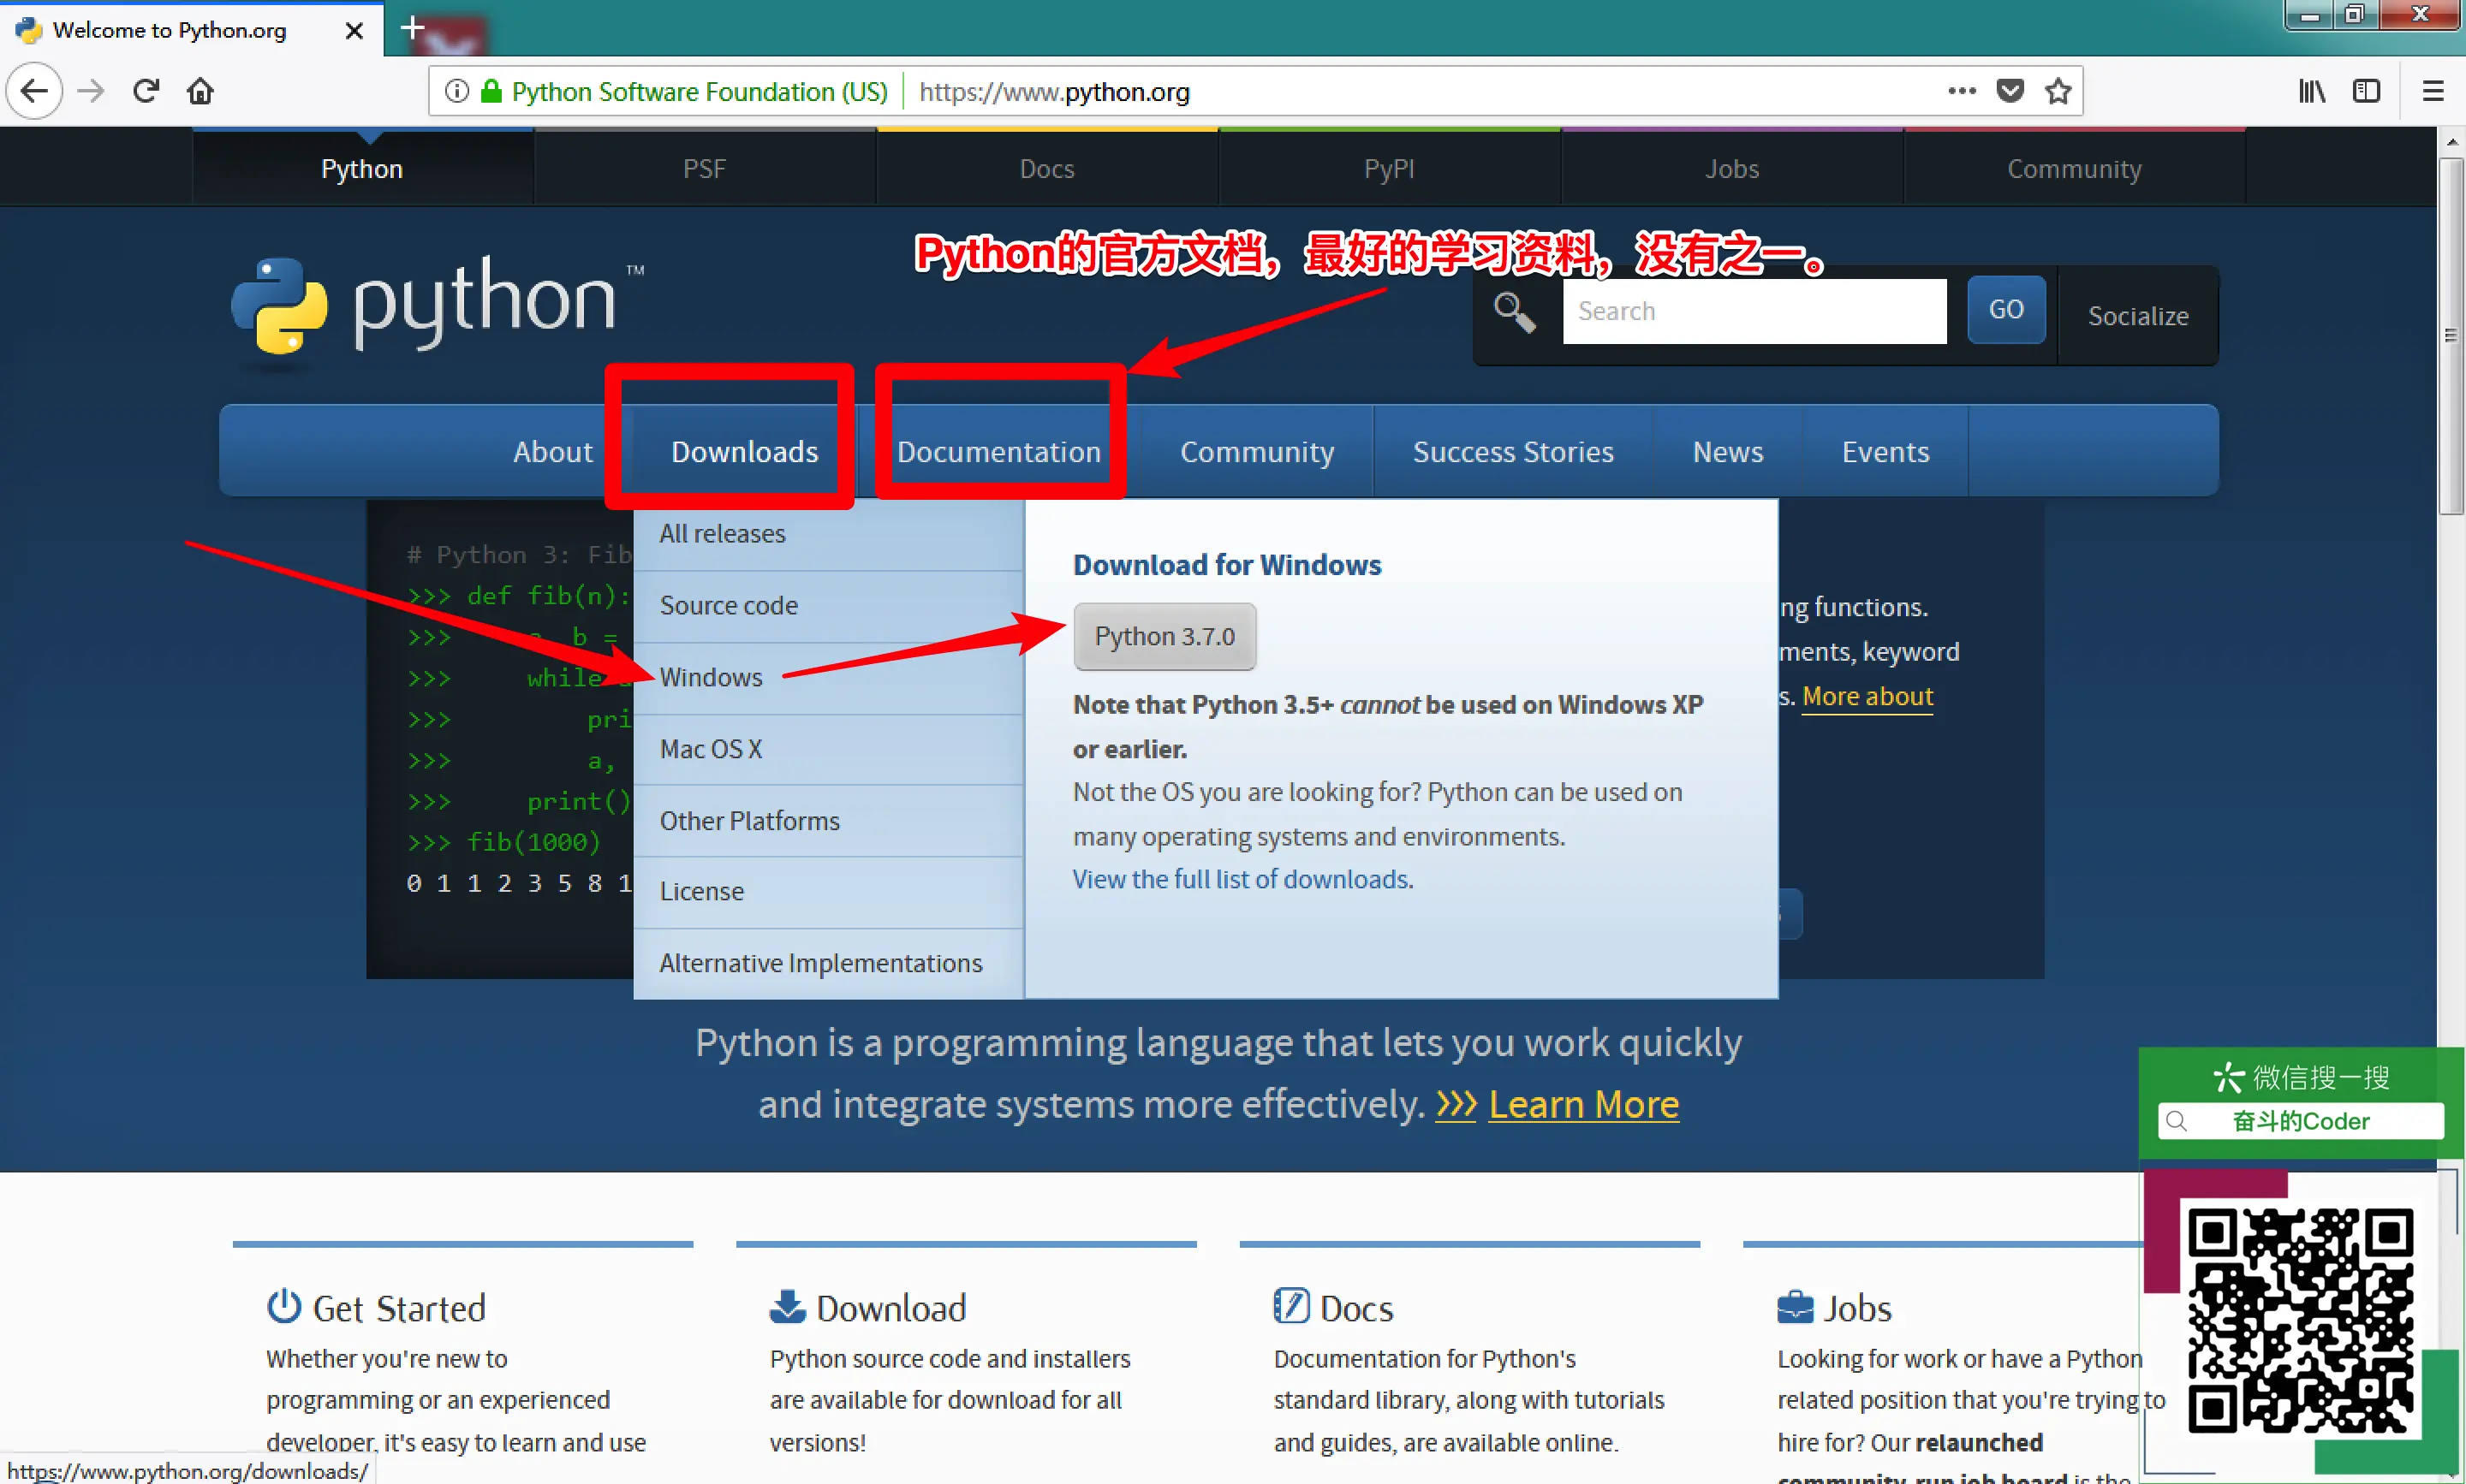The width and height of the screenshot is (2466, 1484).
Task: Download Python 3.7.0 button
Action: (1164, 636)
